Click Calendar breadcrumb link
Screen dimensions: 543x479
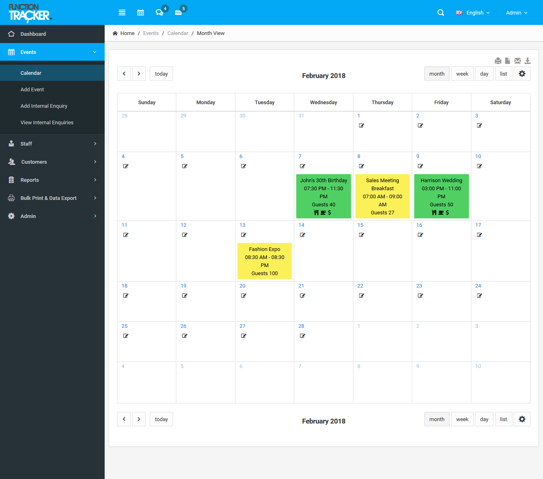point(178,33)
